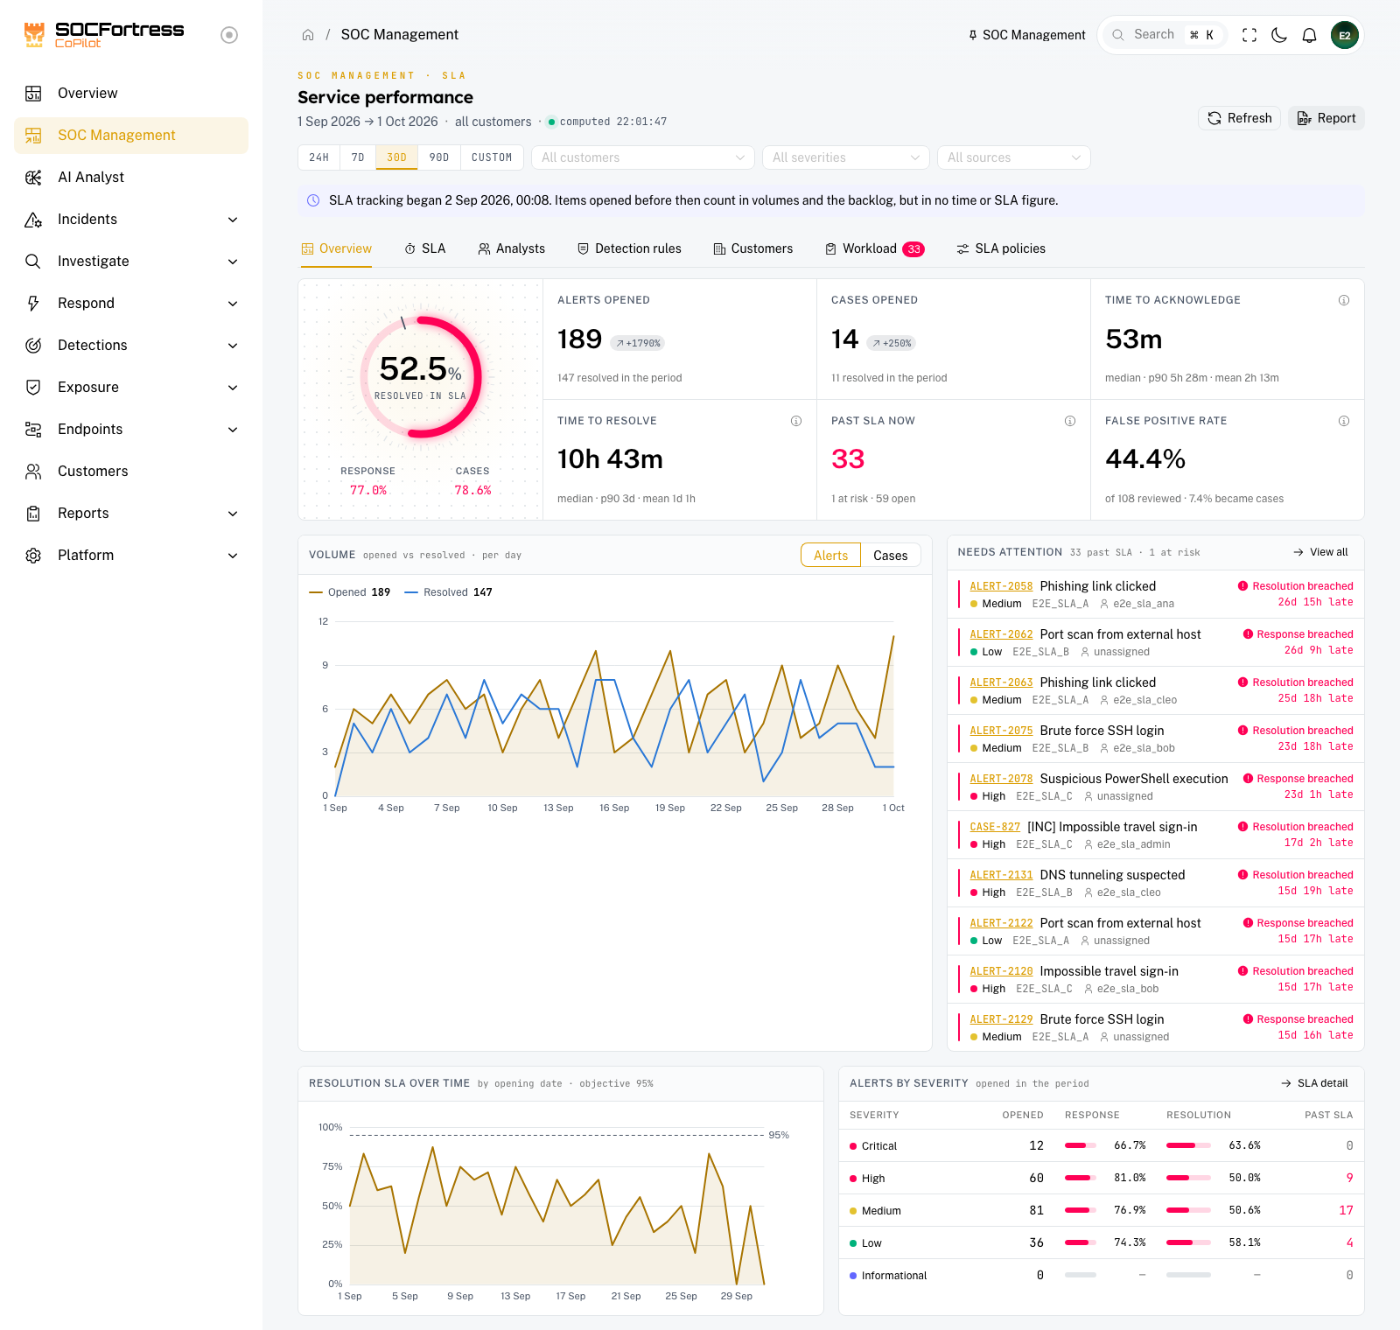Click Critical row resolution progress bar
The height and width of the screenshot is (1330, 1400).
(1188, 1145)
